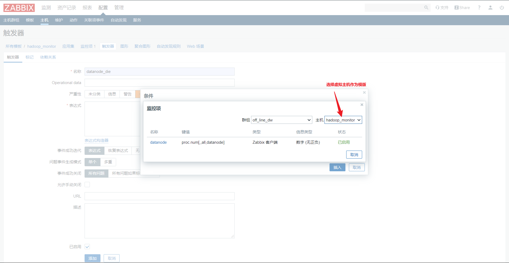Open the 自动发现规则 link
Screen dimensions: 509x263
click(x=169, y=46)
